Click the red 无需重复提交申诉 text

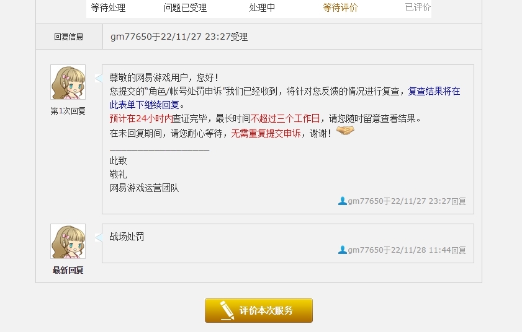point(266,133)
